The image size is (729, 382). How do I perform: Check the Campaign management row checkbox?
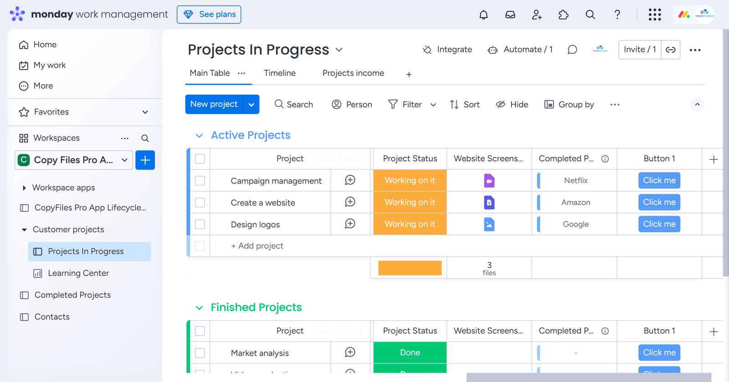(200, 181)
